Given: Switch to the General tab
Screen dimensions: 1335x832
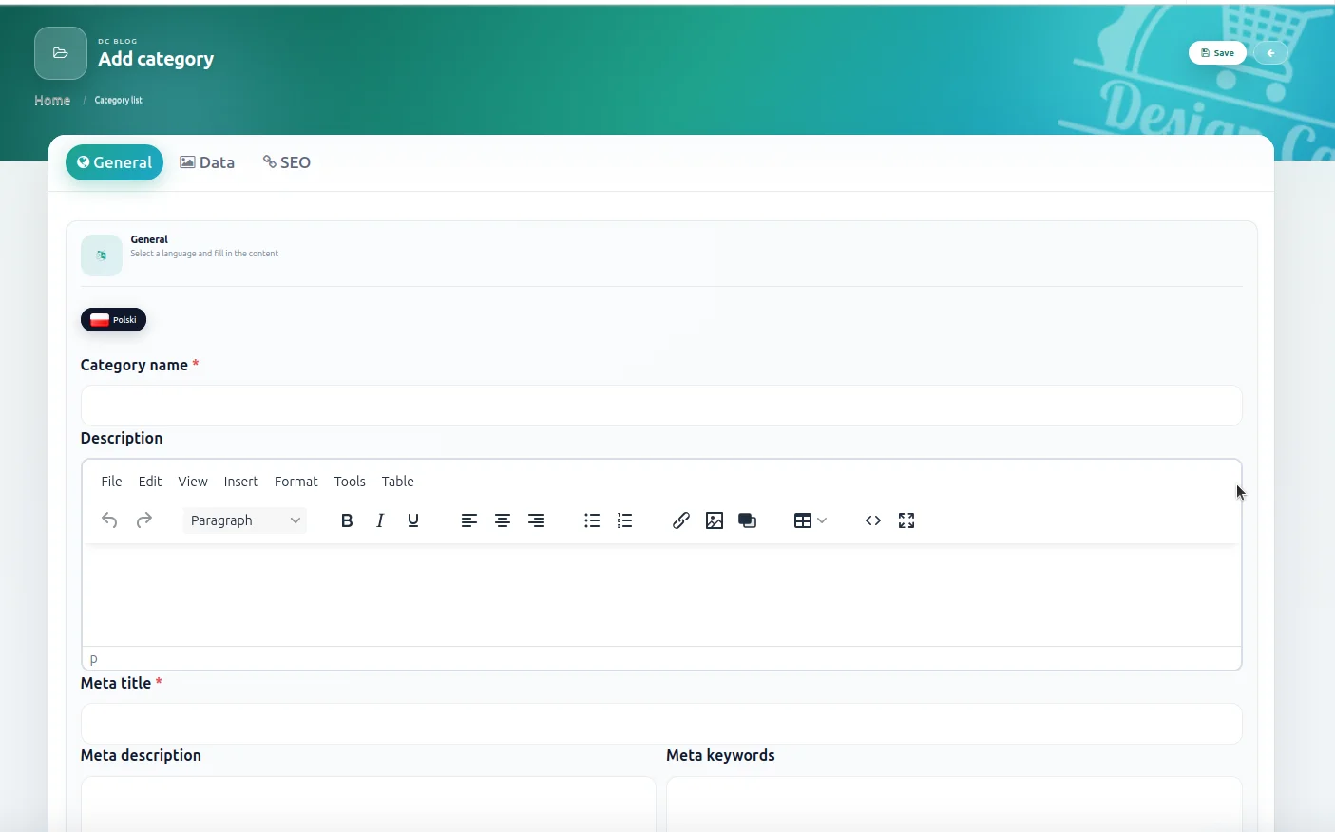Looking at the screenshot, I should (114, 162).
